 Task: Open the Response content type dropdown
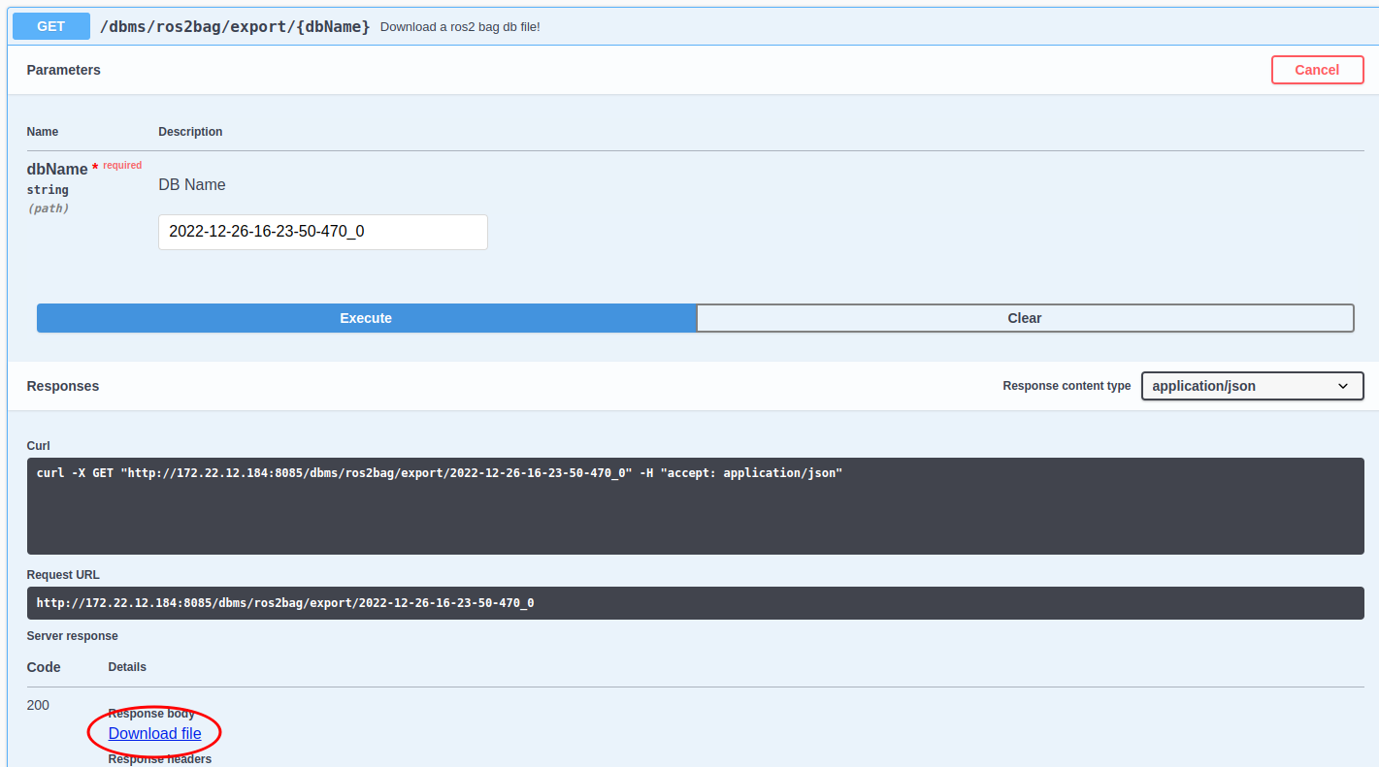[1252, 386]
